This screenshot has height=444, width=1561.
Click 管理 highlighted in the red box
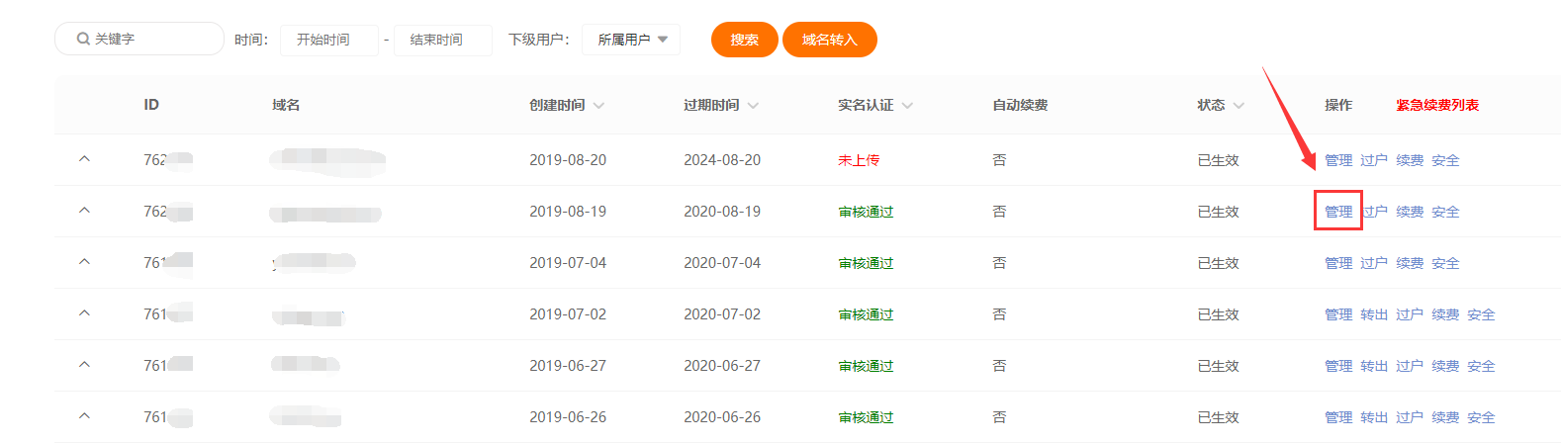(x=1338, y=212)
